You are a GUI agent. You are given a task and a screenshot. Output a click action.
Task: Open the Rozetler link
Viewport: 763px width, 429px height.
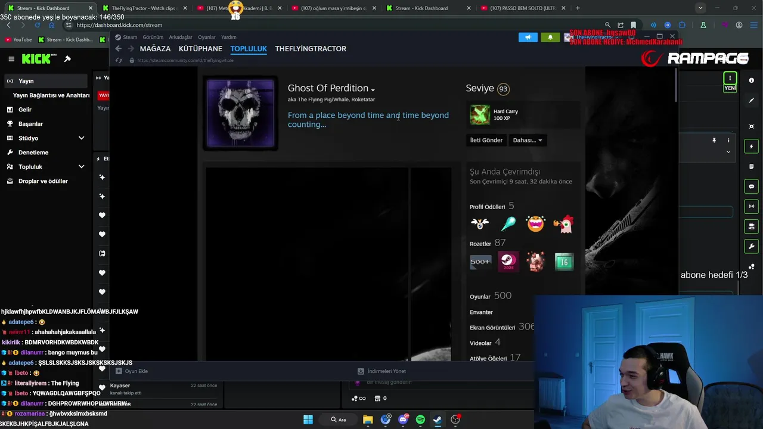[480, 244]
